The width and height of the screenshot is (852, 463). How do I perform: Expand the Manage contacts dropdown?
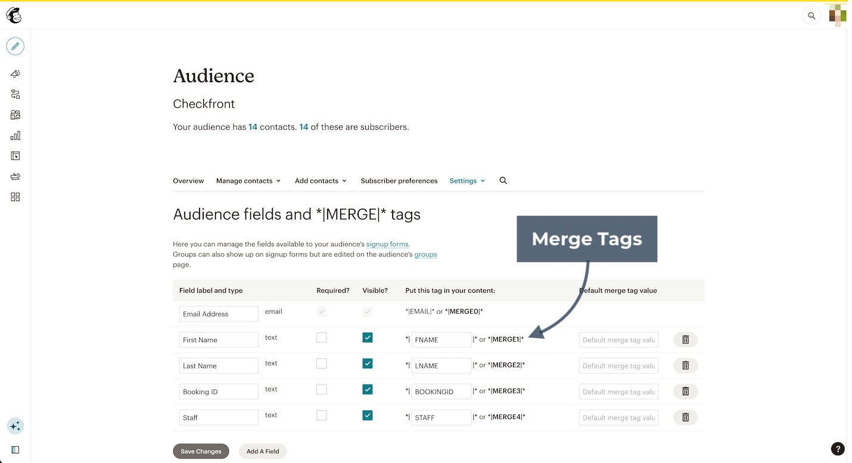point(248,181)
